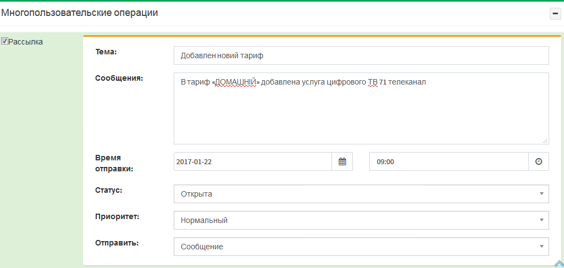This screenshot has width=564, height=268.
Task: Click the underlined word ДОМАШНІЙ in message
Action: [x=236, y=82]
